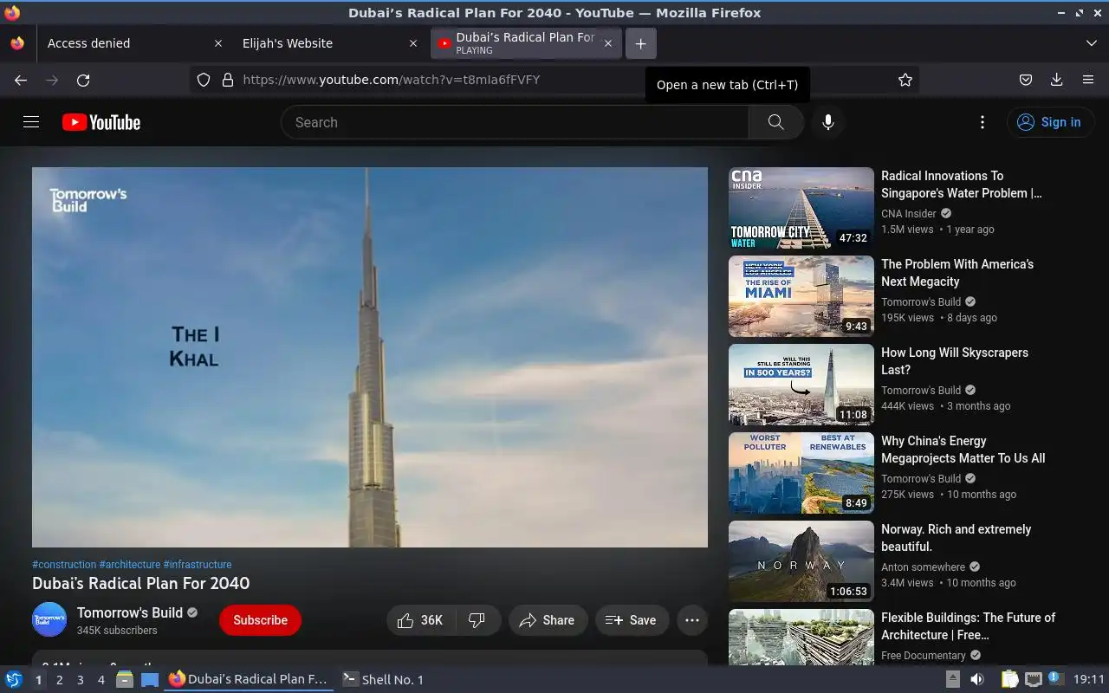Click the taskbar clock showing 19:11
Image resolution: width=1109 pixels, height=693 pixels.
(x=1089, y=679)
